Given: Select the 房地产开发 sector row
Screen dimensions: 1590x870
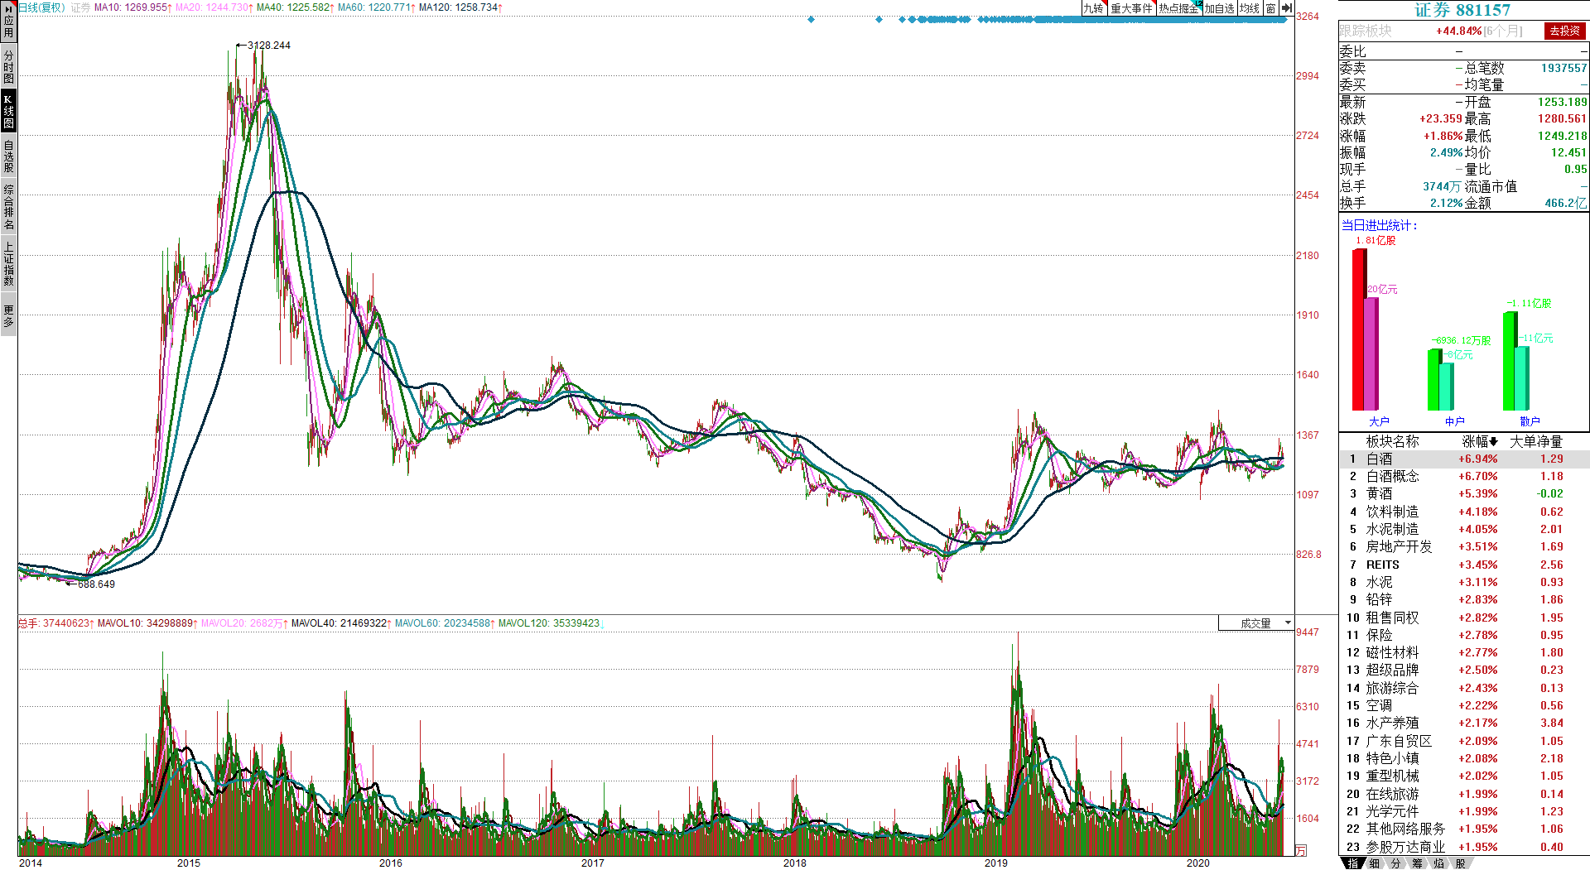Looking at the screenshot, I should (x=1464, y=546).
